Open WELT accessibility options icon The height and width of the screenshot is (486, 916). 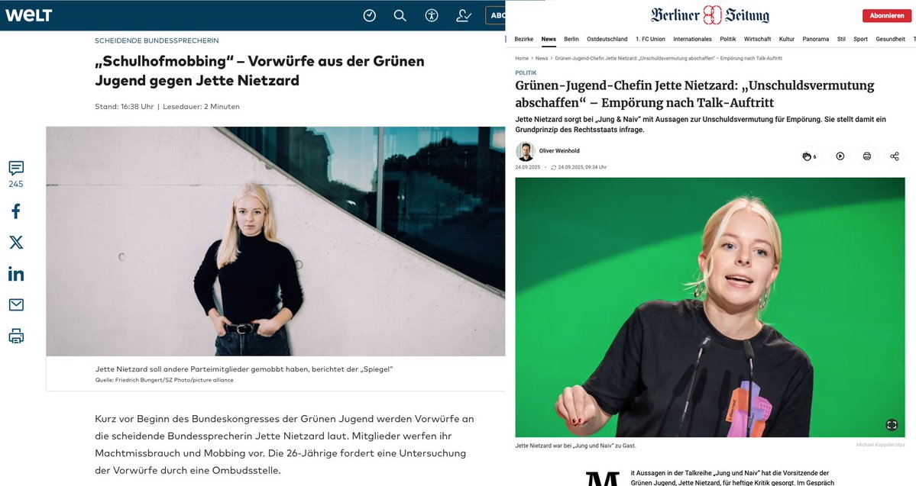[432, 16]
